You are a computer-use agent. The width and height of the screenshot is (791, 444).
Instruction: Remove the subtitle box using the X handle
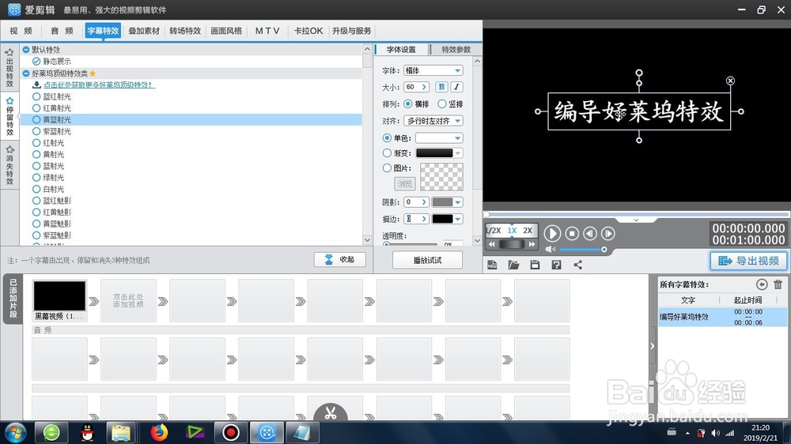click(x=730, y=81)
